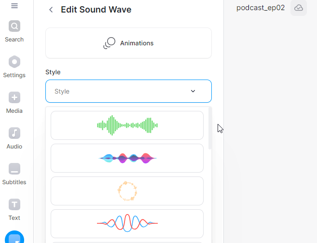Viewport: 317px width, 243px height.
Task: Click the Media plus icon
Action: click(x=14, y=97)
